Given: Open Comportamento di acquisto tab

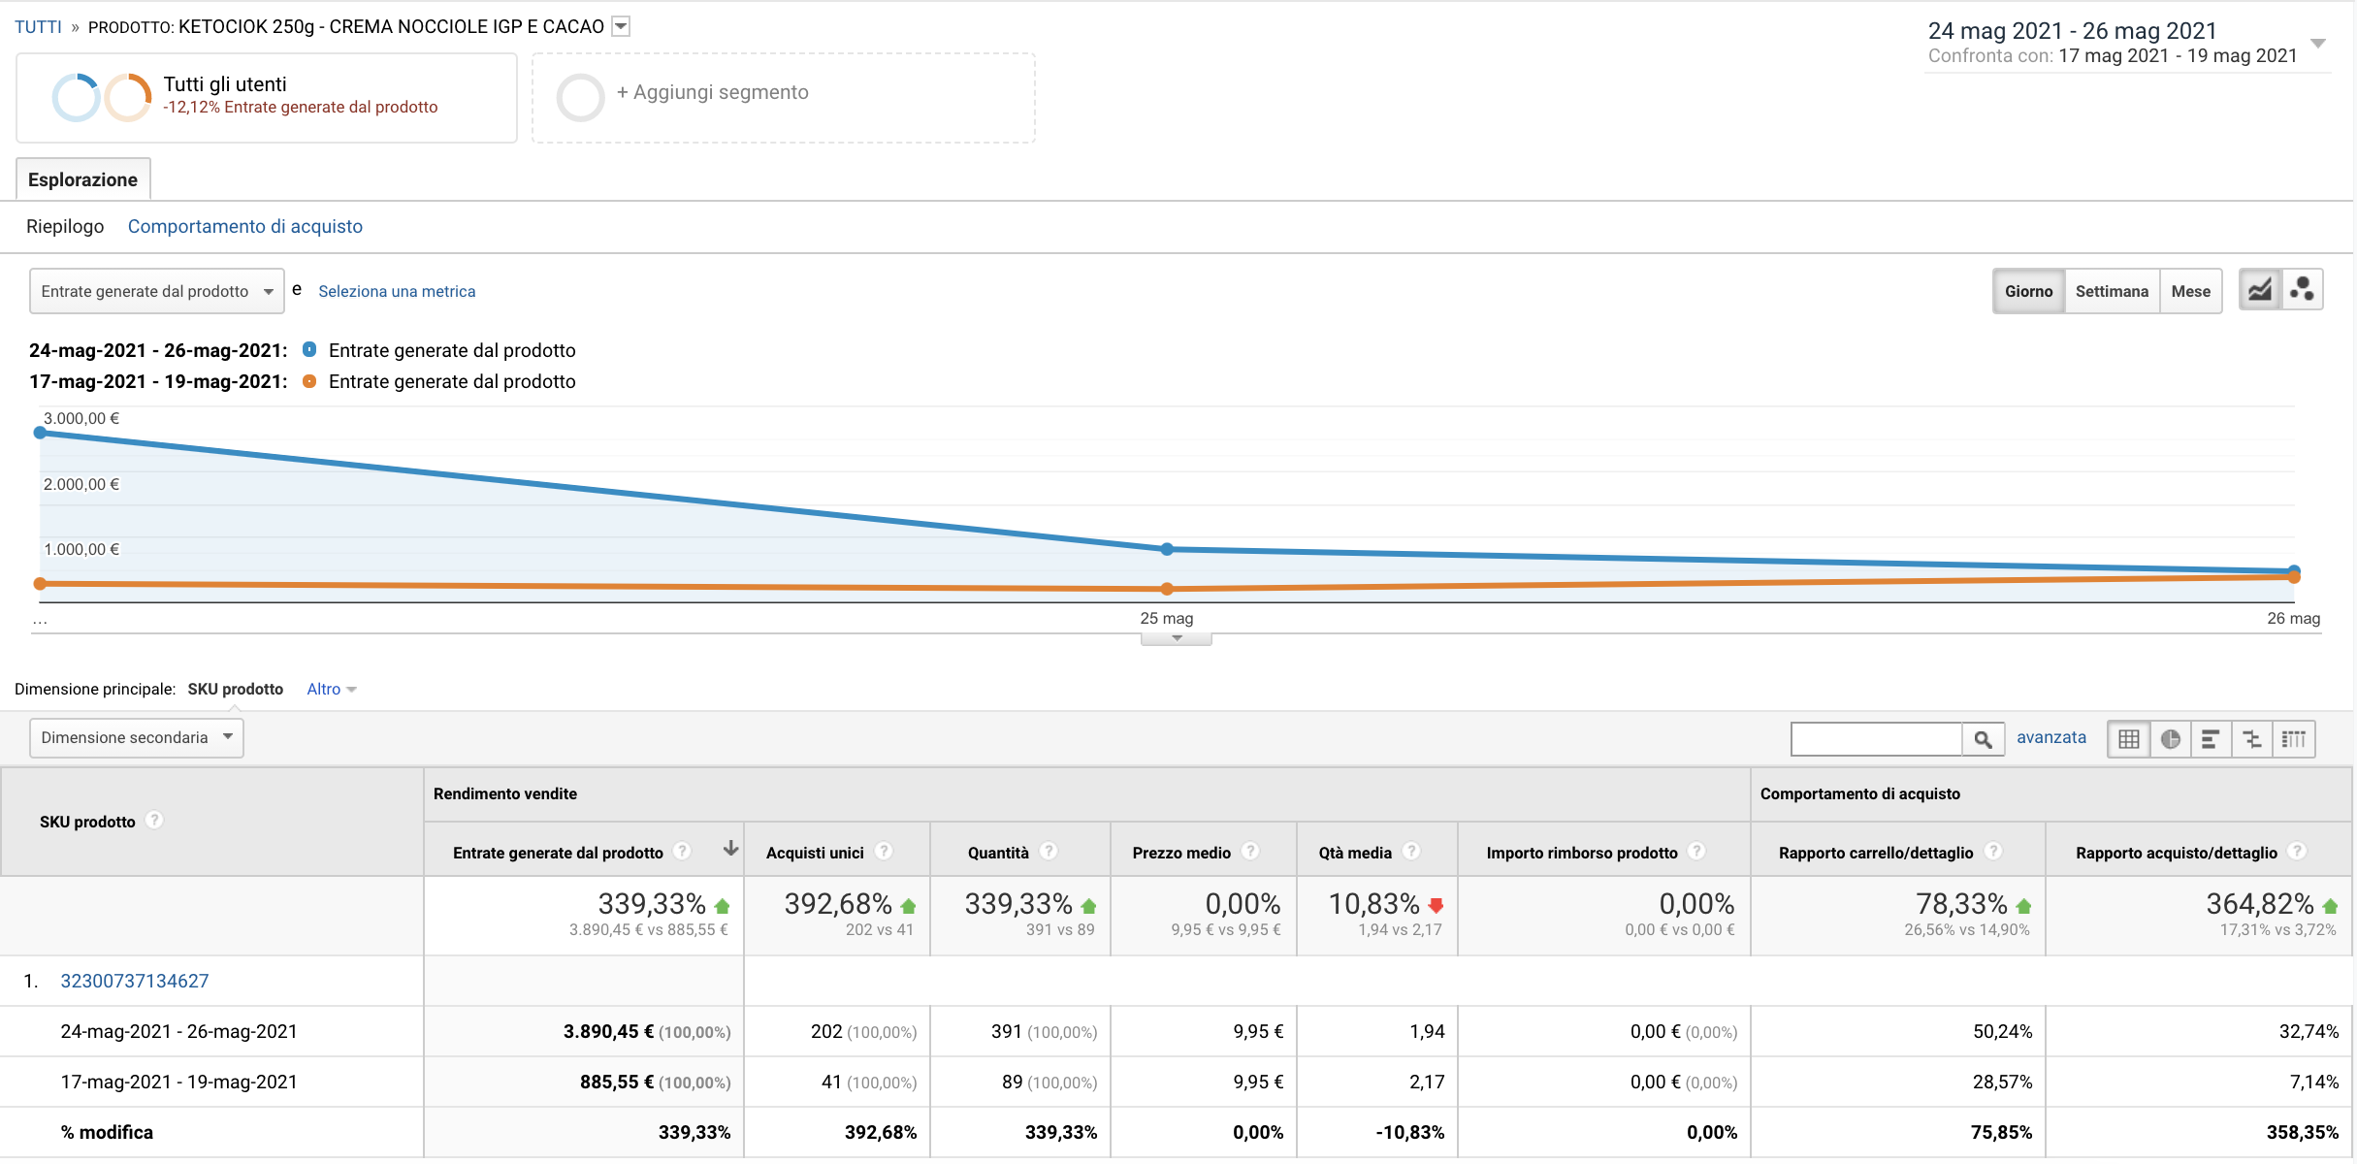Looking at the screenshot, I should click(244, 226).
